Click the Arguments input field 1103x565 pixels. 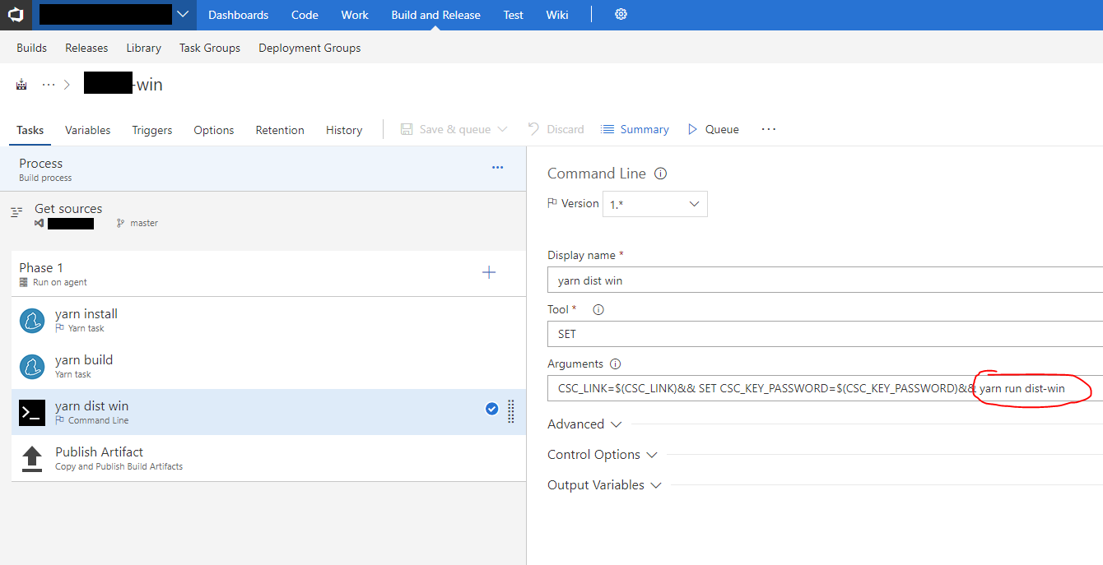click(x=825, y=388)
